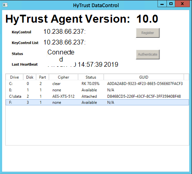The height and width of the screenshot is (174, 192).
Task: Click the 'clear' cipher cell
Action: click(56, 84)
